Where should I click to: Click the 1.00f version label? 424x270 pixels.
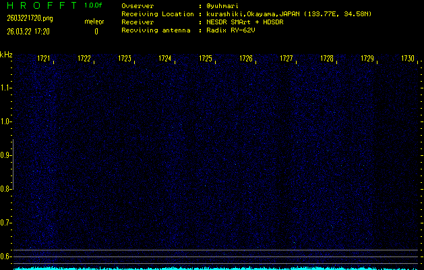(94, 6)
